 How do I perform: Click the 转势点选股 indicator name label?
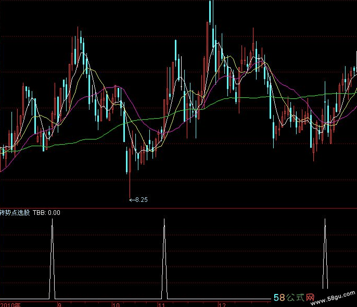click(x=16, y=213)
